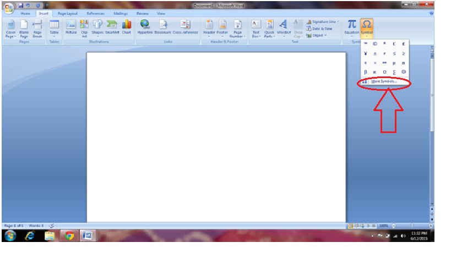Open Word Help question mark
The width and height of the screenshot is (451, 253).
(x=431, y=14)
